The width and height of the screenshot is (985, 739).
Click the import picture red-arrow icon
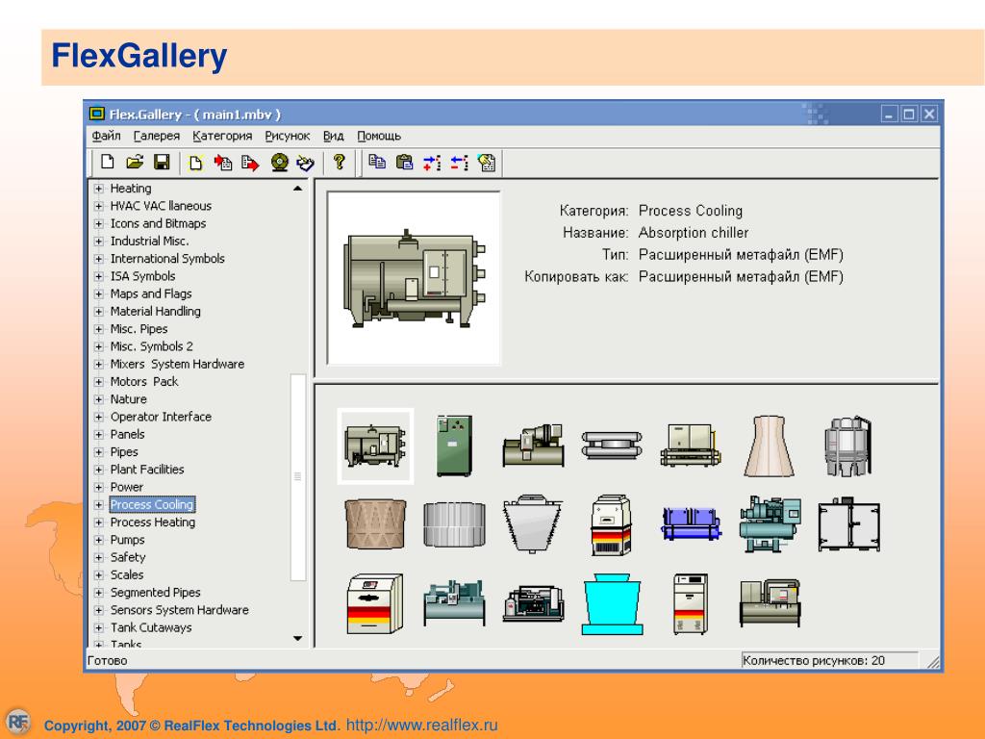[222, 164]
